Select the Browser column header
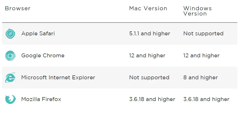The image size is (241, 117). [x=18, y=8]
